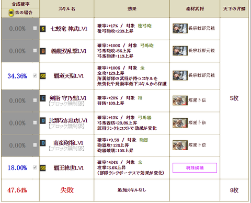Select skill name 南蛮砲術LV1
The image size is (251, 203).
click(68, 143)
